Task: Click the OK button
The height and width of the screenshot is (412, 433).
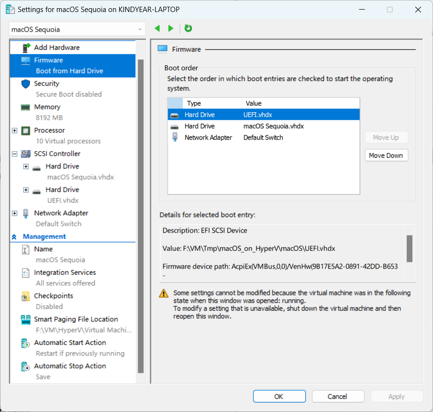Action: (279, 397)
